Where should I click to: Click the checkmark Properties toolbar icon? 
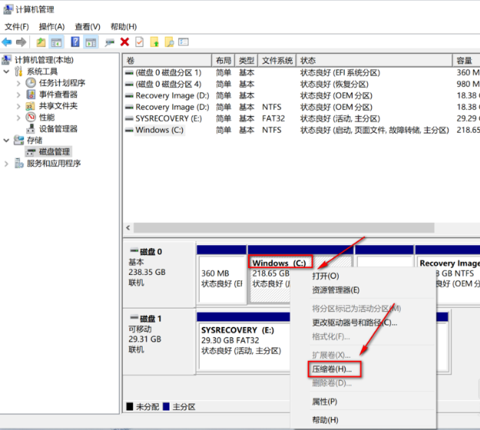coord(139,41)
